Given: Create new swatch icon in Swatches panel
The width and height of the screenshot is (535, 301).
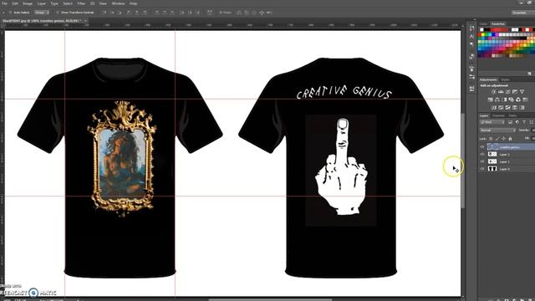Looking at the screenshot, I should tap(529, 74).
